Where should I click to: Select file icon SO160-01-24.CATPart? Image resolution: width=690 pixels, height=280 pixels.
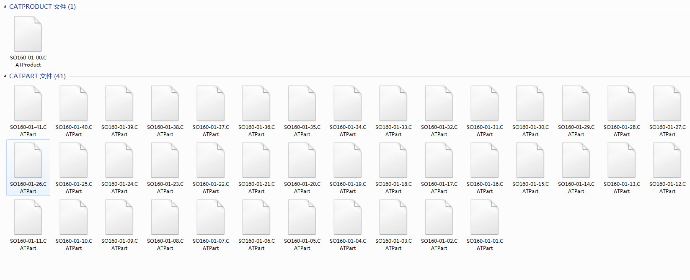tap(119, 160)
